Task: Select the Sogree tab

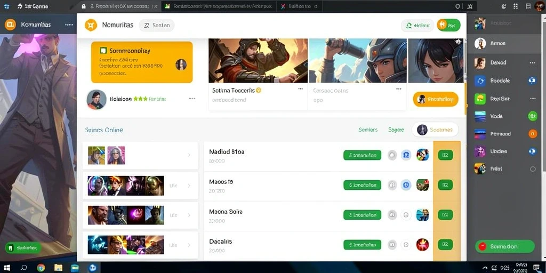Action: 396,130
